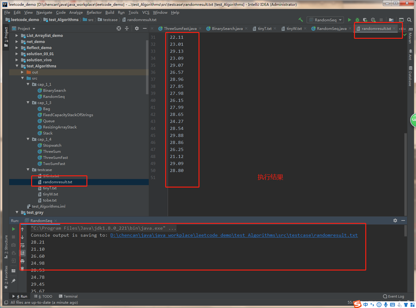Hide the Project tool window with minus icon
The width and height of the screenshot is (416, 308).
coord(145,28)
